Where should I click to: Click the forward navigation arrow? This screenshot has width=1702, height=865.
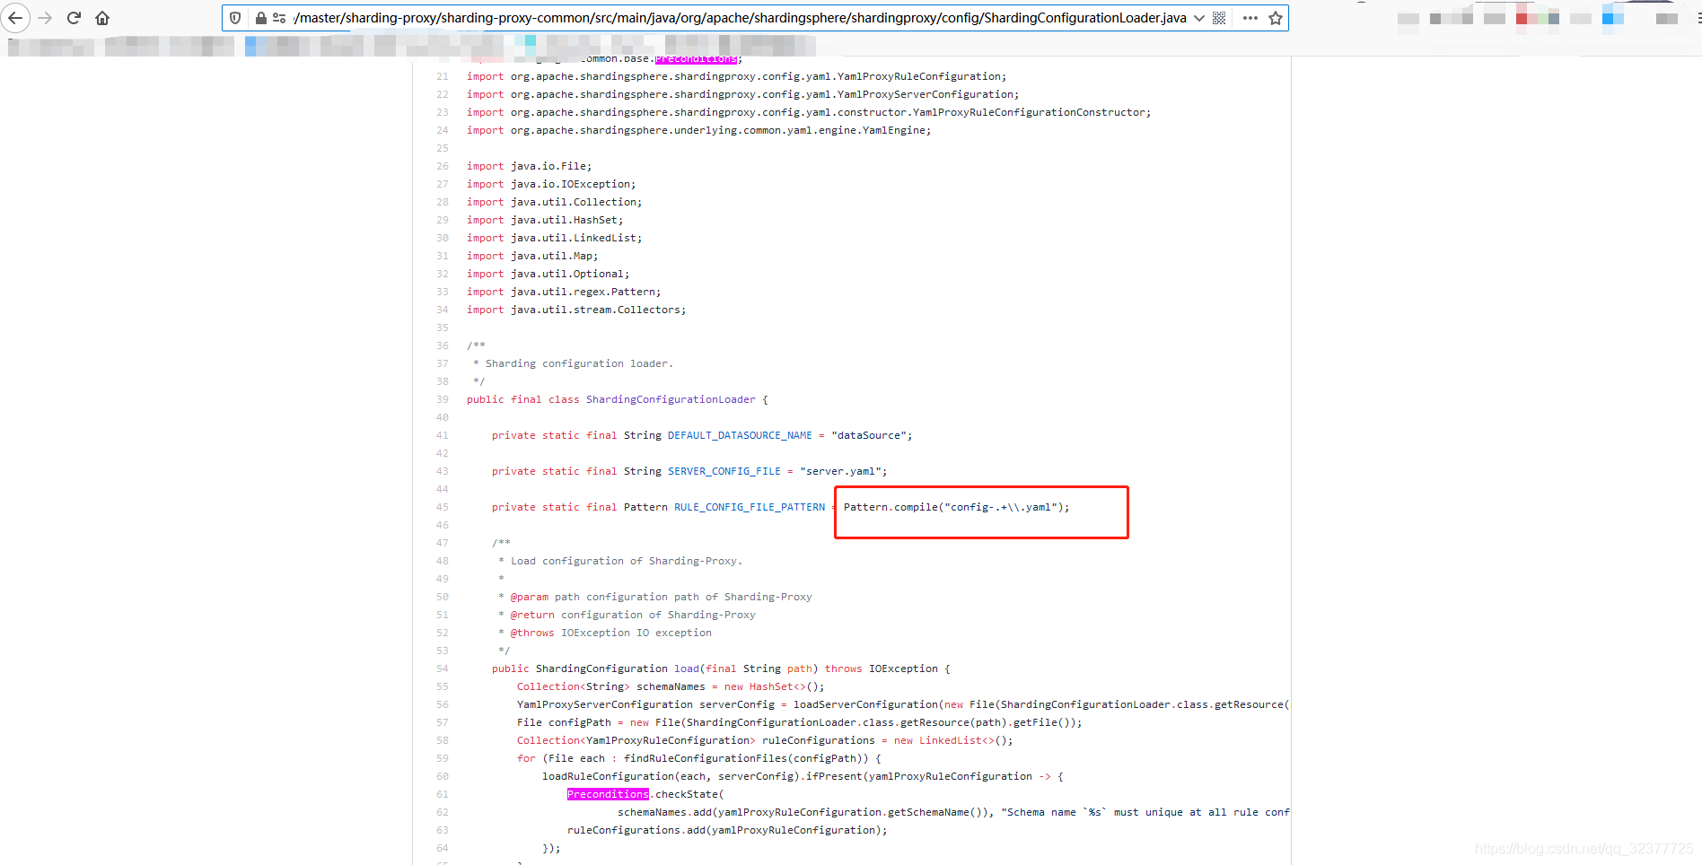pos(45,18)
